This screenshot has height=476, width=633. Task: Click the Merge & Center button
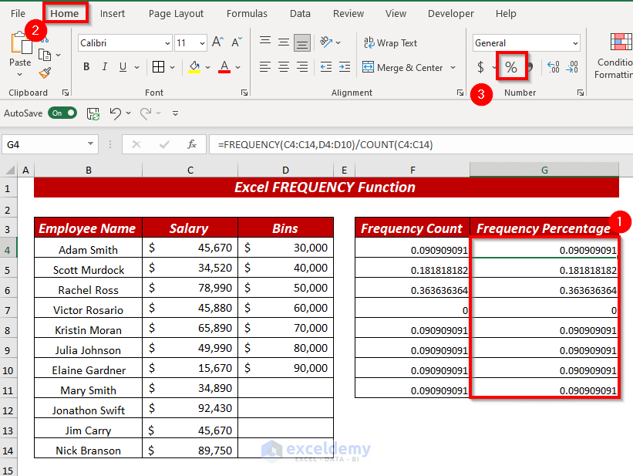pyautogui.click(x=402, y=68)
